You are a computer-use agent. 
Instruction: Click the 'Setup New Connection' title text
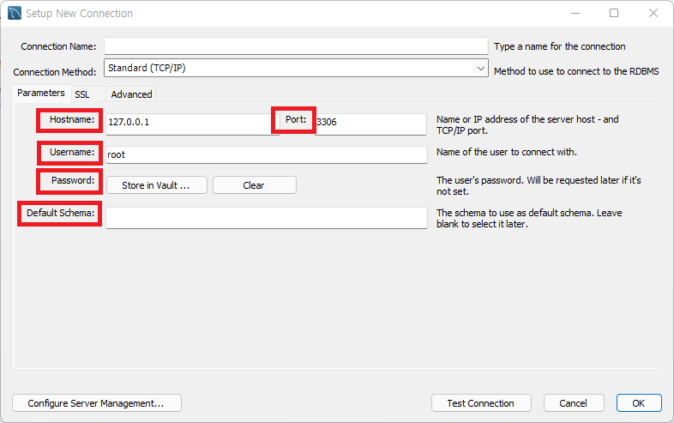coord(79,14)
